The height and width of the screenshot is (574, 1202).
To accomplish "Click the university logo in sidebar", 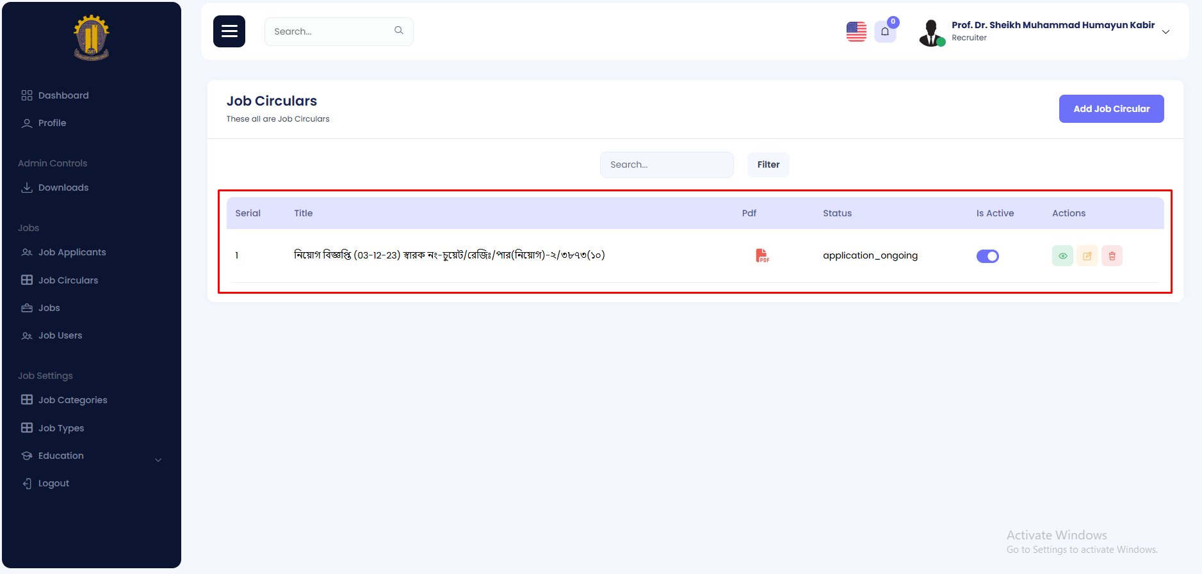I will 92,38.
